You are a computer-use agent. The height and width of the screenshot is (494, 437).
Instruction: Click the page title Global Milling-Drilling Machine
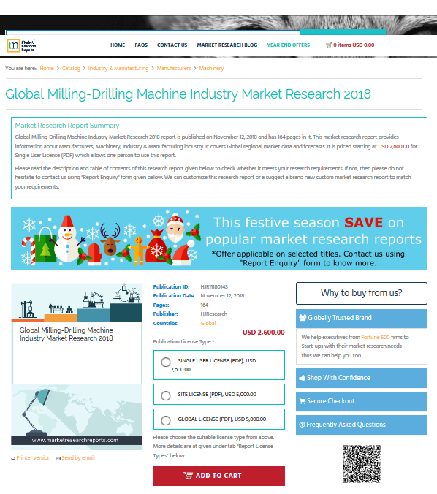click(x=188, y=94)
